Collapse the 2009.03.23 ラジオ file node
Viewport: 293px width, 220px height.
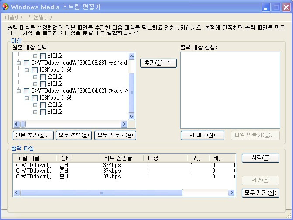coord(18,63)
